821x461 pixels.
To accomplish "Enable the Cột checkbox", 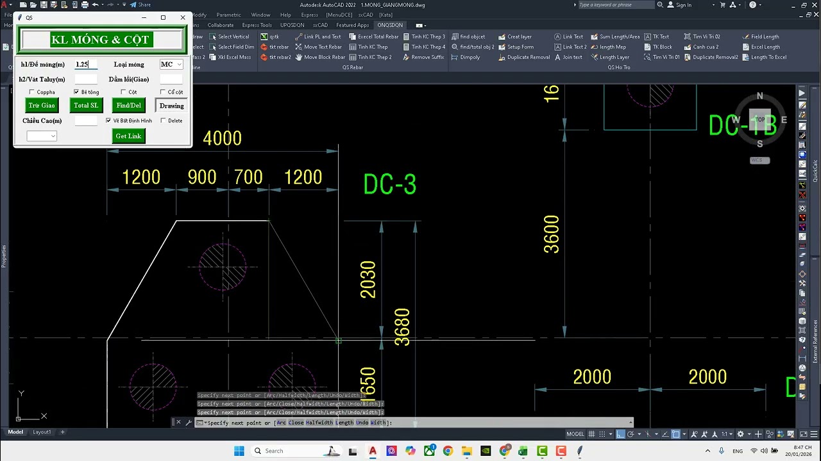I will pos(123,92).
